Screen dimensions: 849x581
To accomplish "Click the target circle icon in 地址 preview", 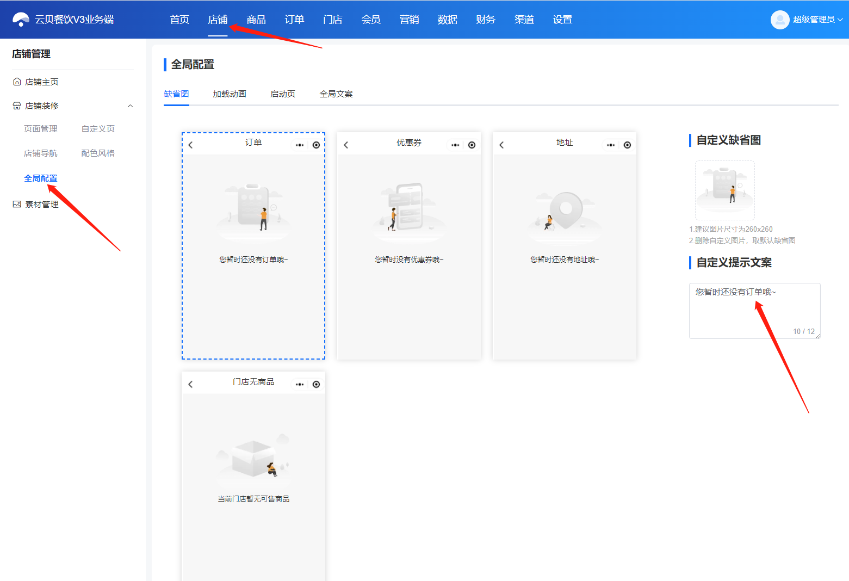I will [x=627, y=145].
